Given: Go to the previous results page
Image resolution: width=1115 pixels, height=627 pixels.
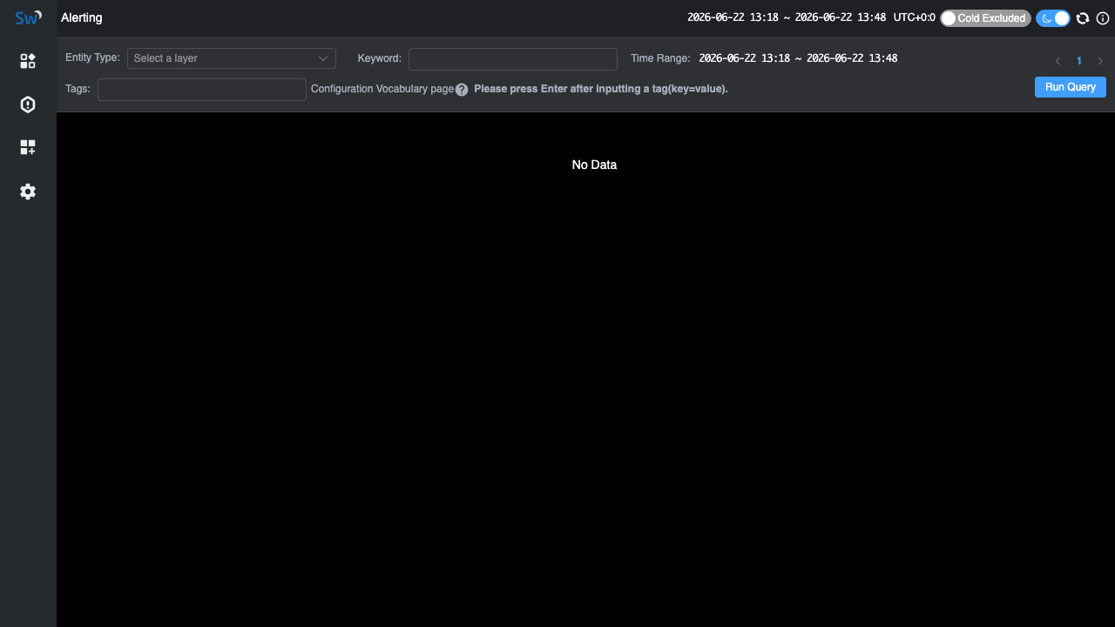Looking at the screenshot, I should pyautogui.click(x=1058, y=61).
